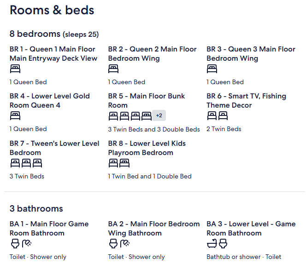Image resolution: width=306 pixels, height=270 pixels.
Task: Click the shower icon under BA 2
Action: 124,244
